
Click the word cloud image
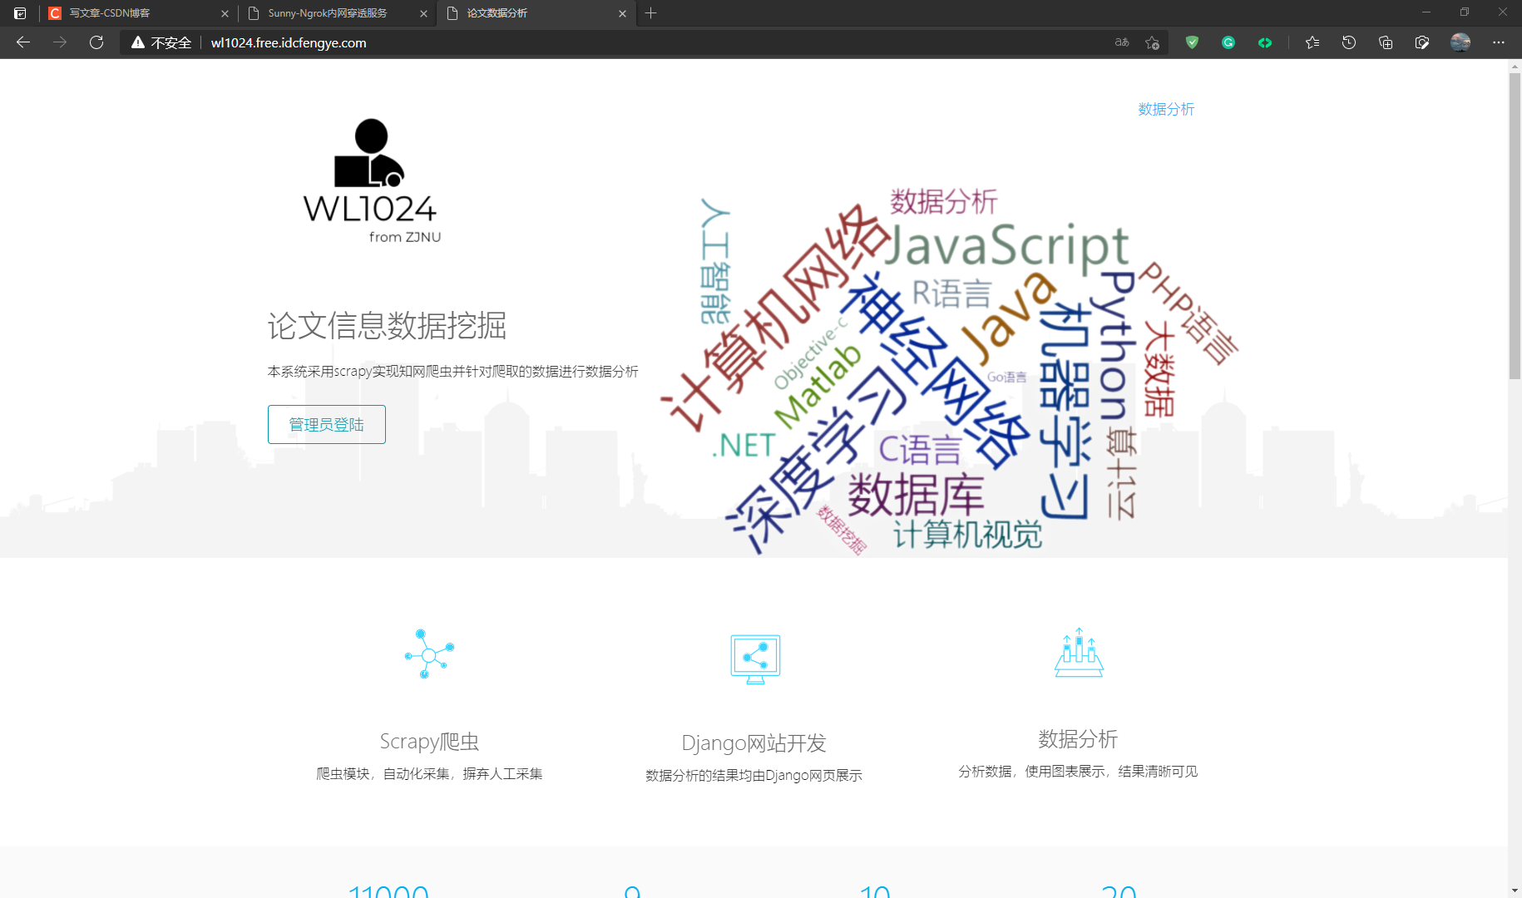click(x=948, y=370)
